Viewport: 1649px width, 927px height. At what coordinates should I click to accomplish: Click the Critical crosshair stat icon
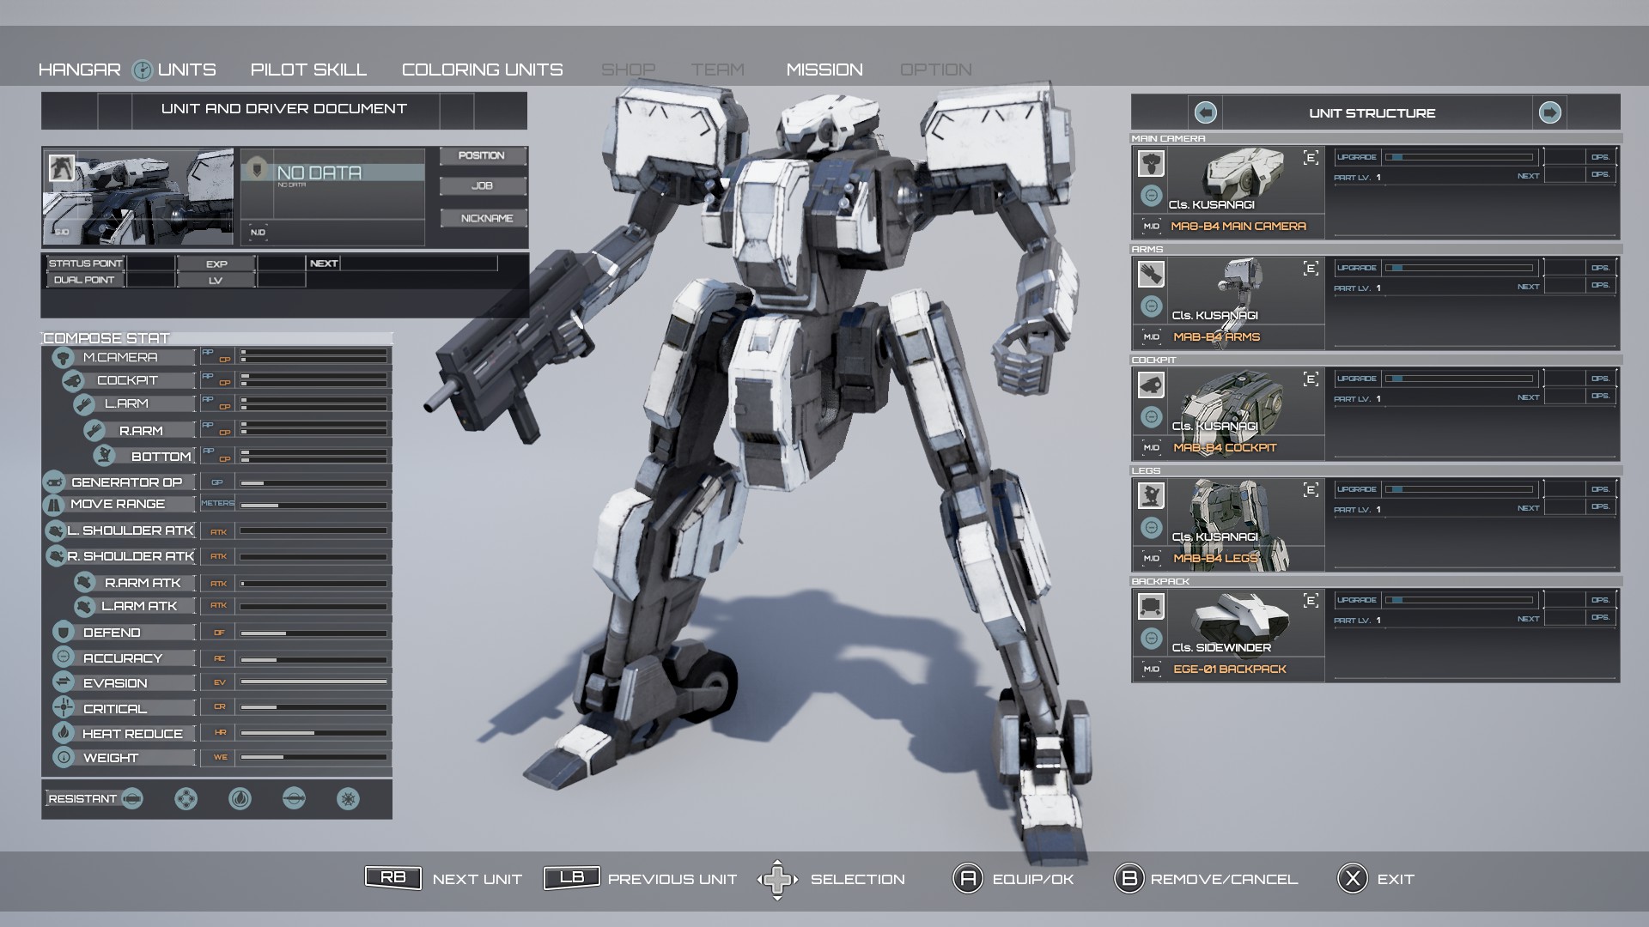(x=64, y=708)
